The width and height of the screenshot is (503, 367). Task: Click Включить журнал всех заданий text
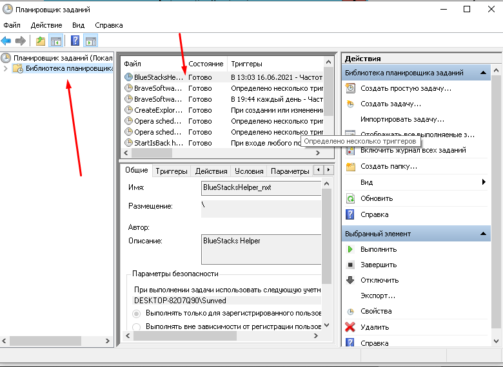(x=413, y=150)
